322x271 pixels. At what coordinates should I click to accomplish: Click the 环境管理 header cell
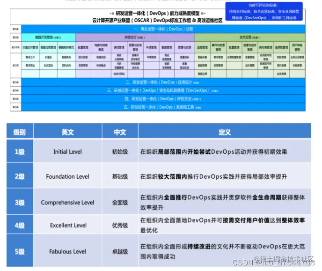coord(151,47)
